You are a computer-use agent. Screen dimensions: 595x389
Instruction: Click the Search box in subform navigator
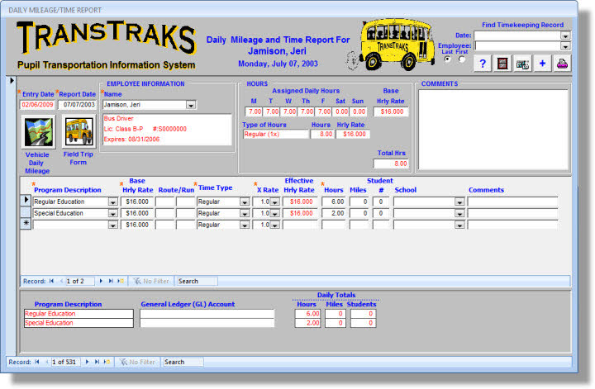pos(198,281)
